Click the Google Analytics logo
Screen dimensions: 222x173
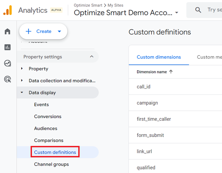[x=8, y=10]
